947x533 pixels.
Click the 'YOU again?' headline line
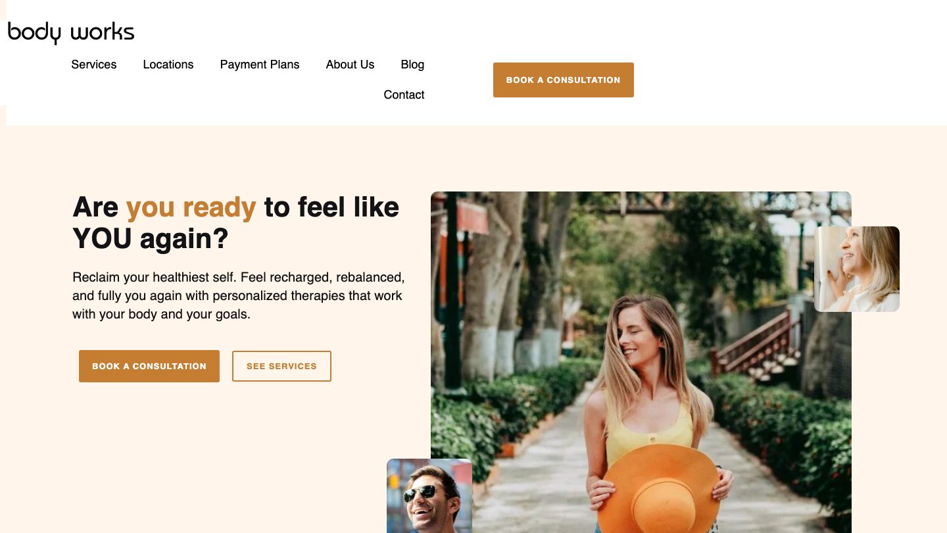[151, 239]
